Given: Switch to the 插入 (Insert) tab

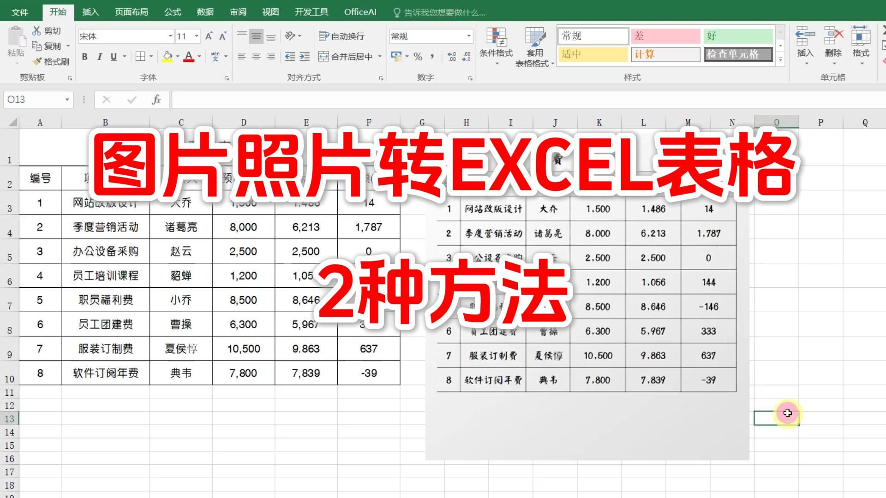Looking at the screenshot, I should click(x=90, y=12).
